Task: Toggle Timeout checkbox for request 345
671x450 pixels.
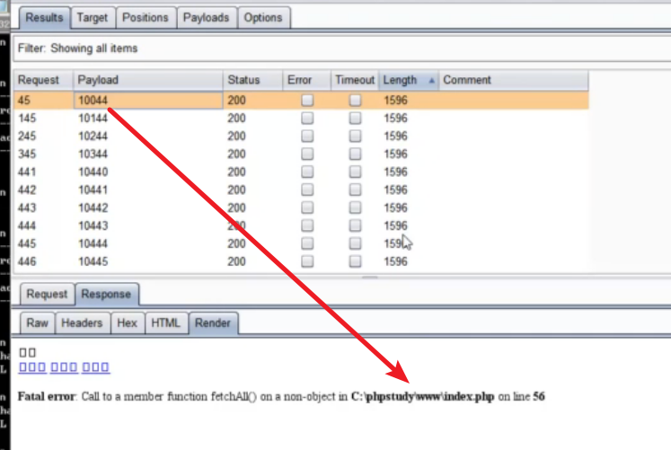Action: click(x=355, y=154)
